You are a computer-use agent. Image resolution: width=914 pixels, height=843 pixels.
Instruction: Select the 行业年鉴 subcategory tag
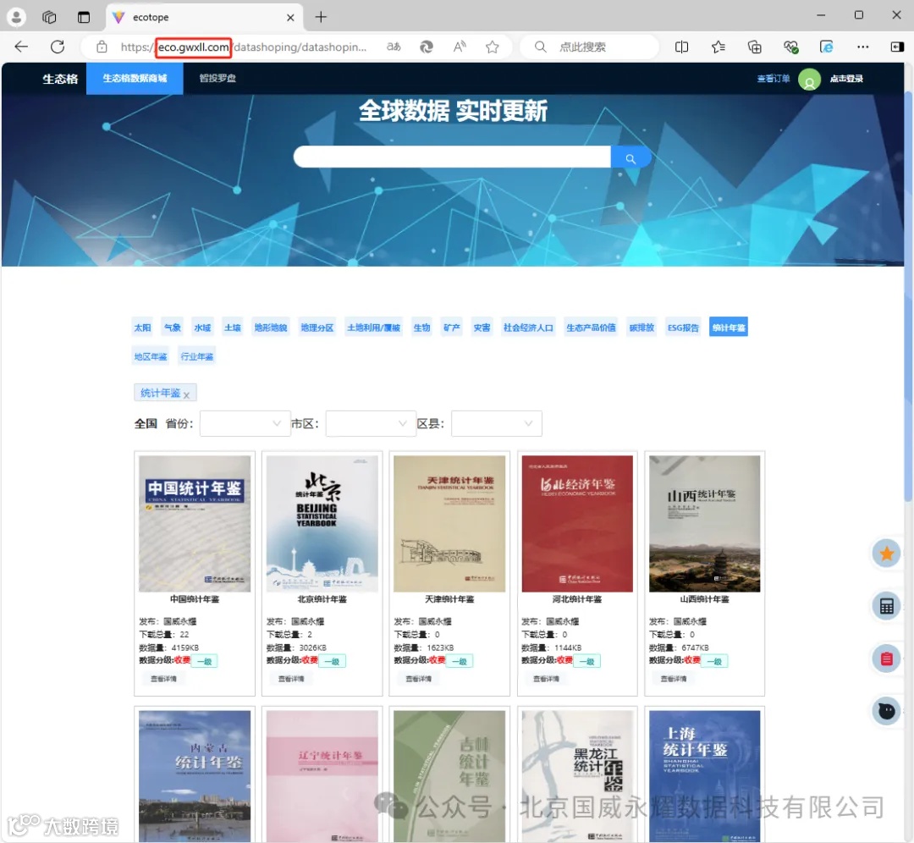[197, 356]
